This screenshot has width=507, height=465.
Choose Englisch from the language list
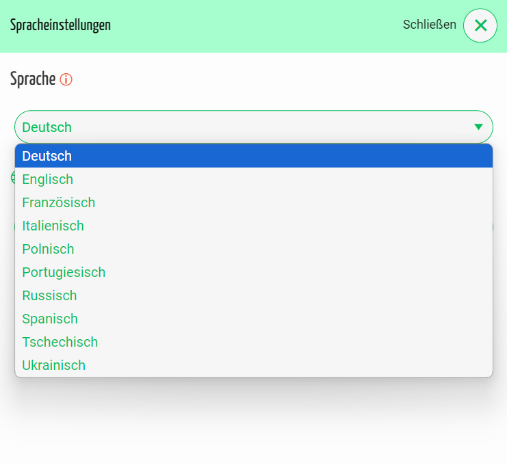coord(47,179)
